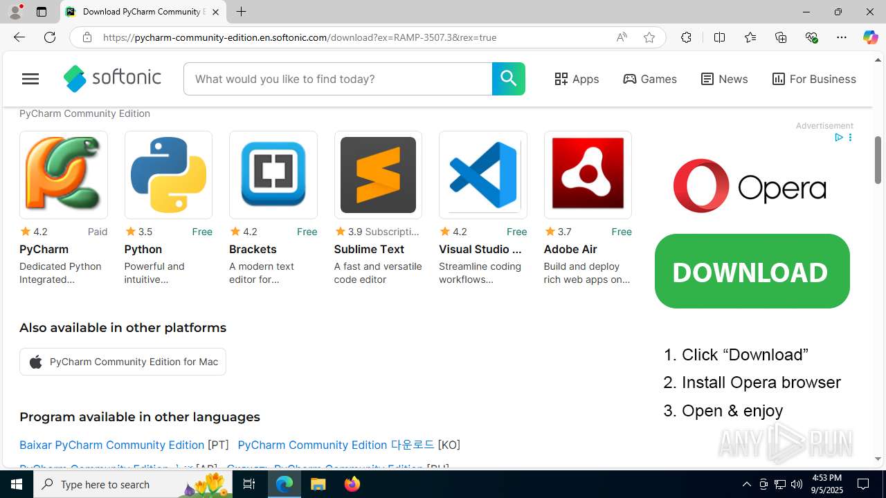
Task: Open the For Business page
Action: click(x=814, y=79)
